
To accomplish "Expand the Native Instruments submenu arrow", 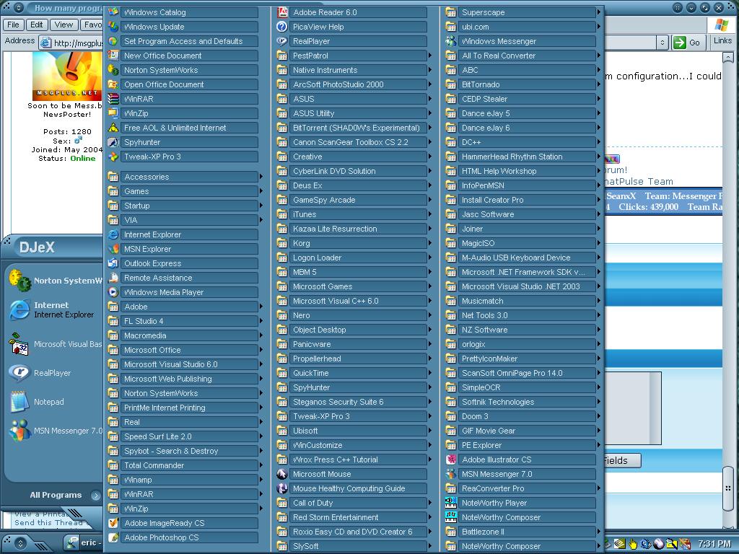I will (430, 70).
